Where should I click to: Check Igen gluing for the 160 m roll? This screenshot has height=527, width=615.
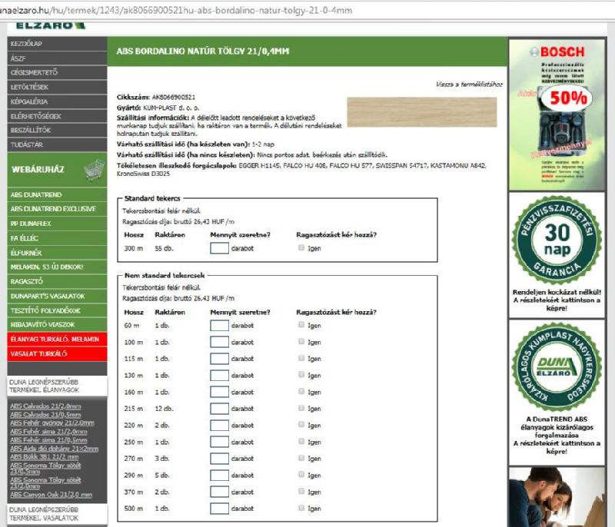tap(301, 391)
